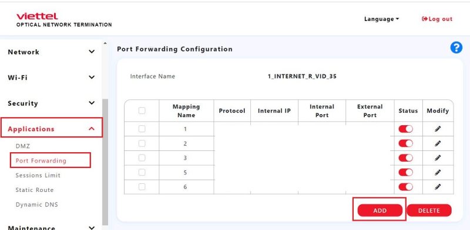470x230 pixels.
Task: Open the blue help question mark icon
Action: tap(456, 48)
